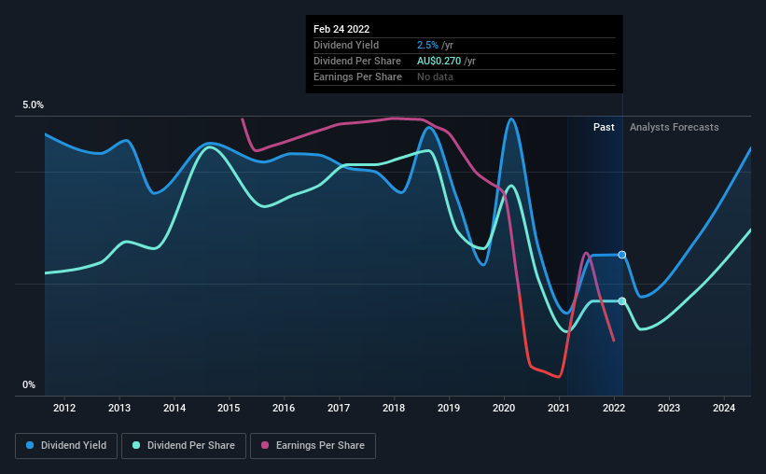Click the 2.5% dividend yield tooltip value
The width and height of the screenshot is (766, 474).
point(427,45)
